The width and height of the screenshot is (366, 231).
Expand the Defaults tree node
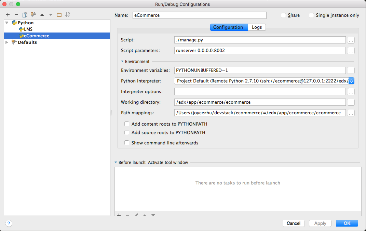pos(7,42)
